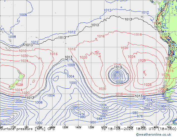Click the blue "978" isobar label

coord(82,114)
